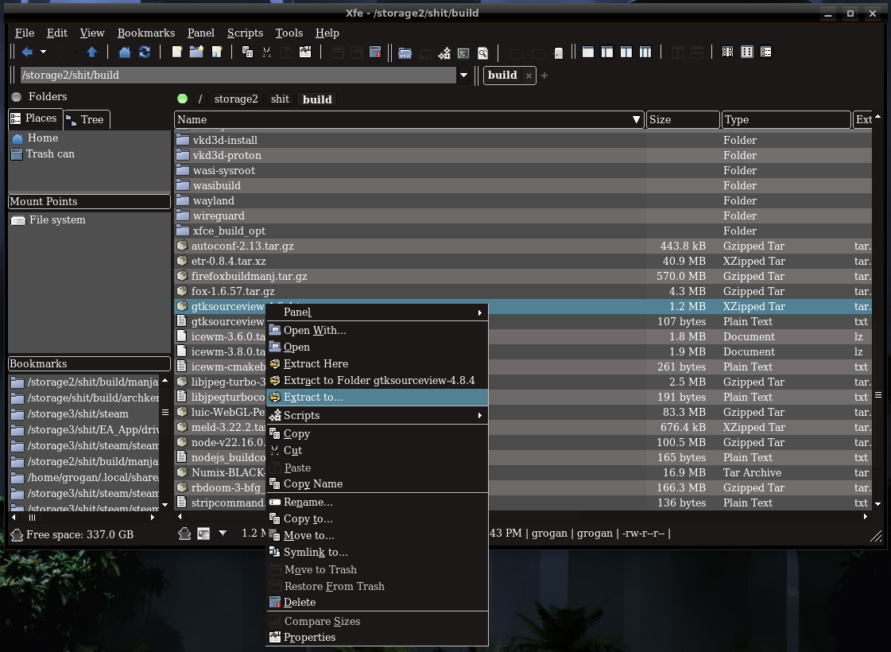
Task: Launch new Xfe window icon
Action: coord(405,52)
